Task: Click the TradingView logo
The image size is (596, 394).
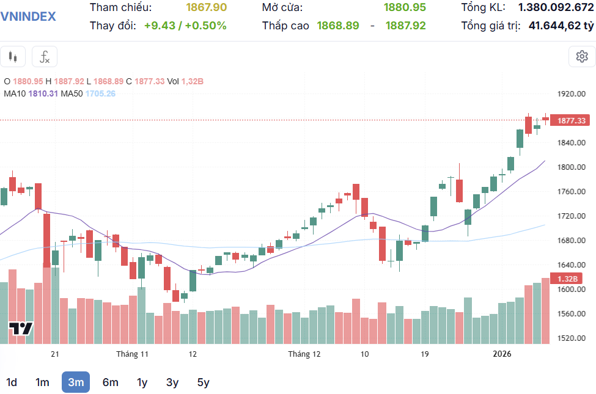Action: (21, 329)
